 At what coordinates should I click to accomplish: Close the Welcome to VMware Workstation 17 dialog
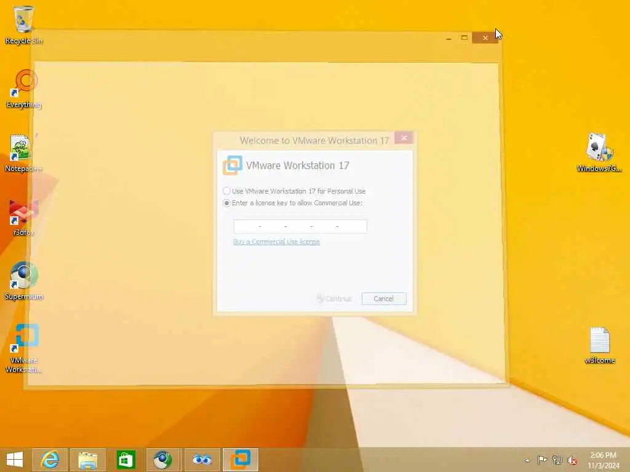(404, 138)
